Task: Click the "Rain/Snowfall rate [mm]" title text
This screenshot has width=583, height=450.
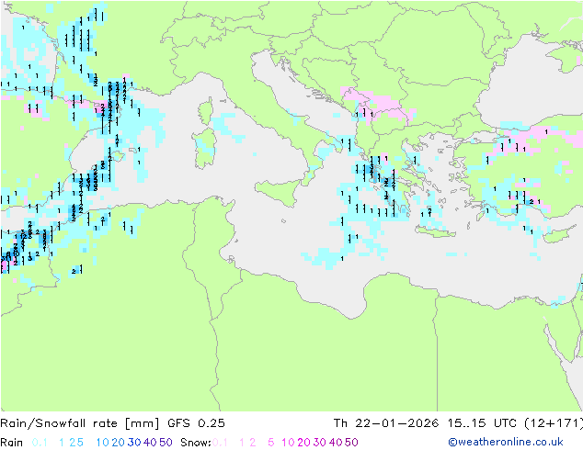Action: (x=80, y=423)
